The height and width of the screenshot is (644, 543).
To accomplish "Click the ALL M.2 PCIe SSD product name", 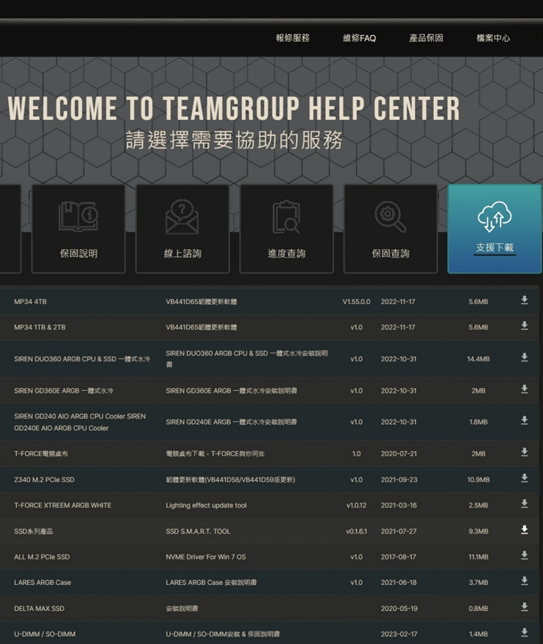I will 41,557.
